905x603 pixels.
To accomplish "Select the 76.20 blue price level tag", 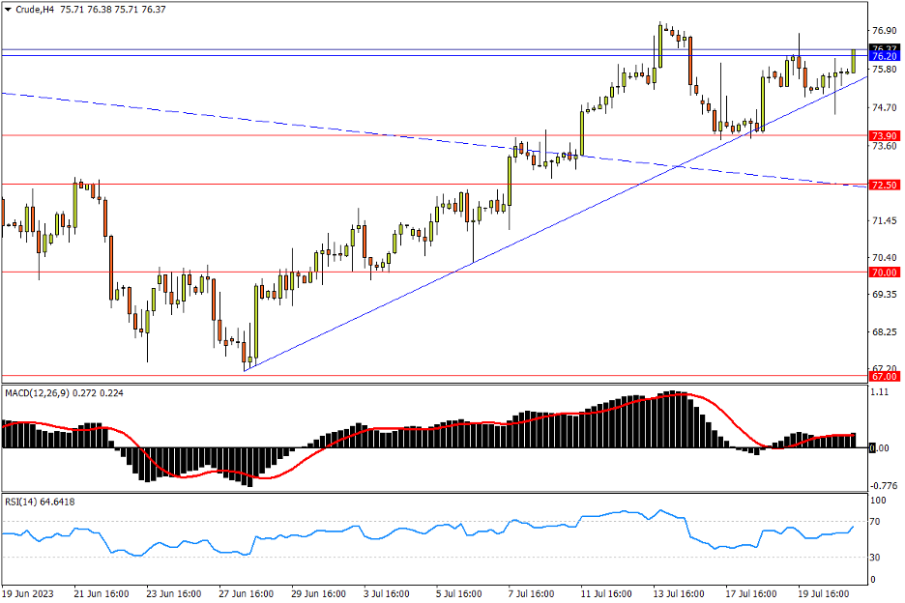I will [885, 57].
